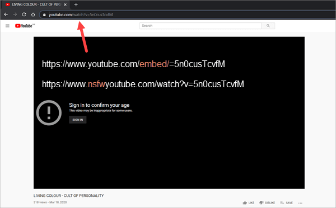
Task: Like the video with the thumbs-up icon
Action: [x=248, y=202]
